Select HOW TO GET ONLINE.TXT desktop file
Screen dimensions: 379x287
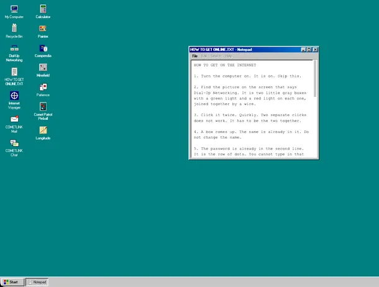click(14, 77)
